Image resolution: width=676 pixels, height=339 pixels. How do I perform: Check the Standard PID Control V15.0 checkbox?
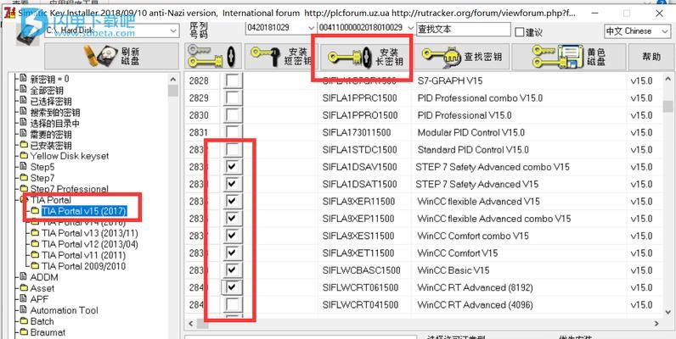(x=233, y=150)
